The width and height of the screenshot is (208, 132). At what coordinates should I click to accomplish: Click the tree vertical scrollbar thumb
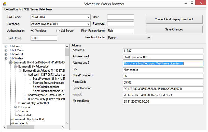pos(67,52)
